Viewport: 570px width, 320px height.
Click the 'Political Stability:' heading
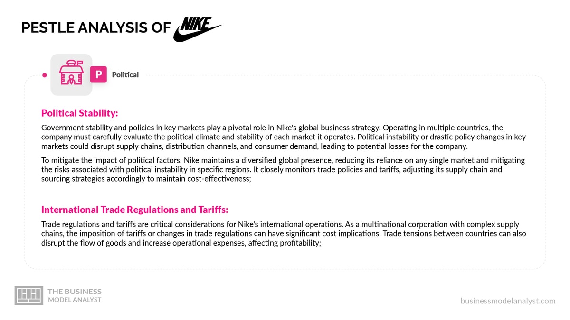coord(80,113)
